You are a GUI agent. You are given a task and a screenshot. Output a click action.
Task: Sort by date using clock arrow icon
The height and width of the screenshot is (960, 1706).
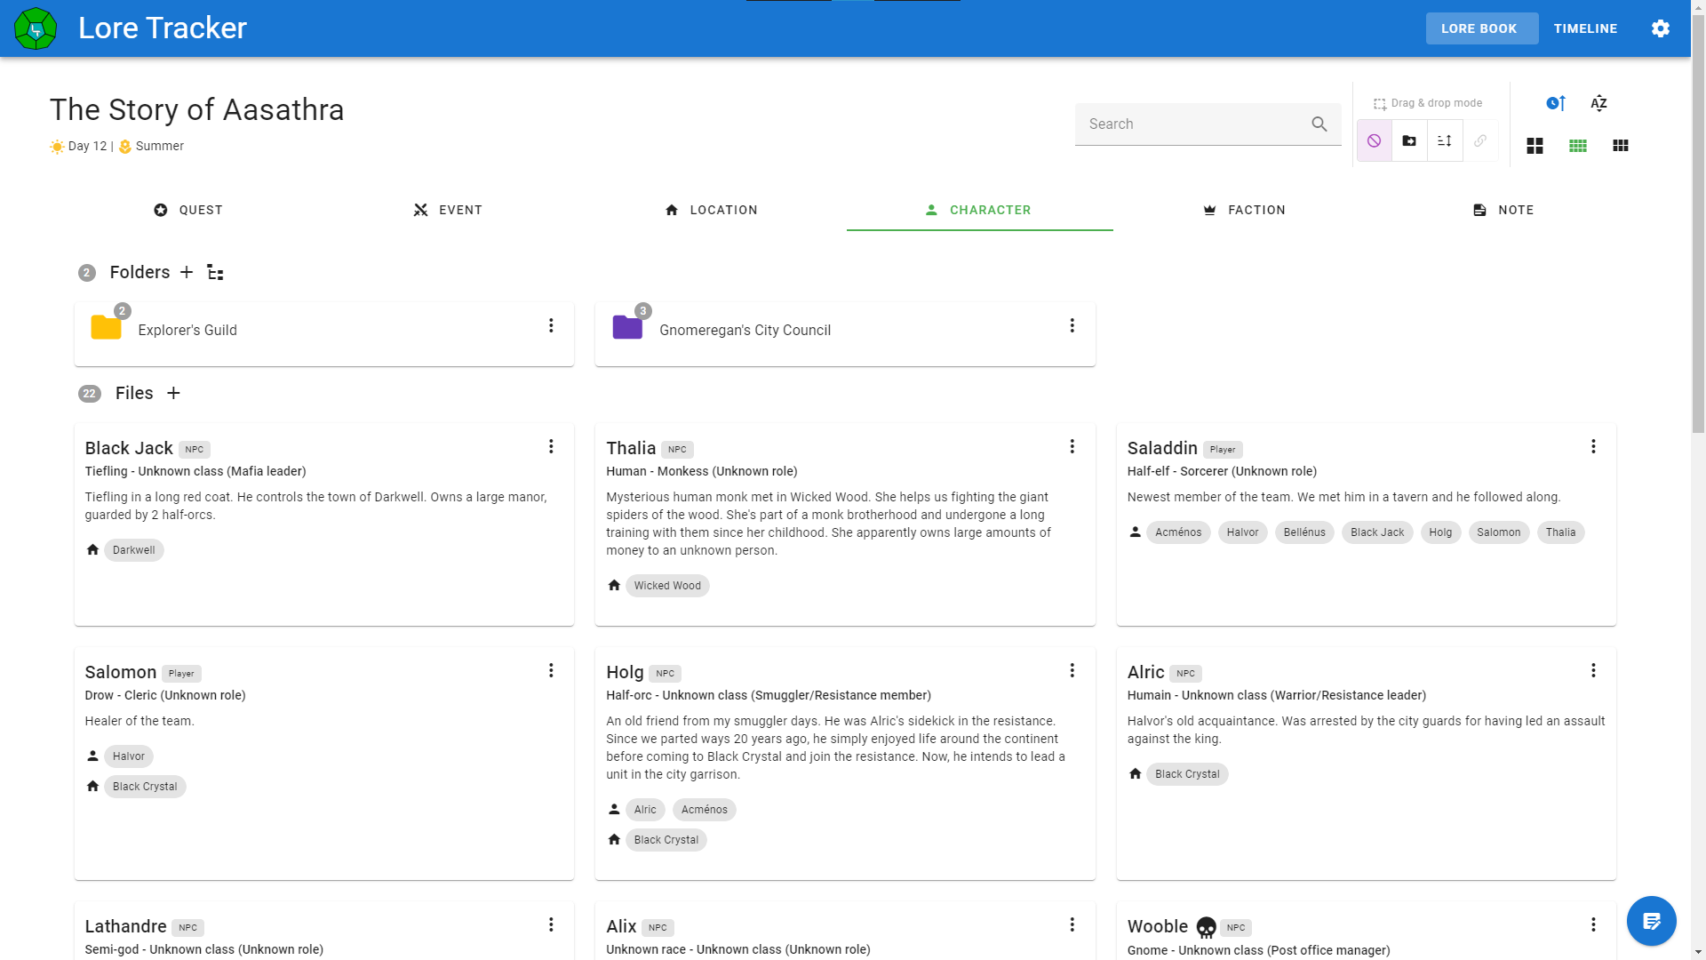1555,103
